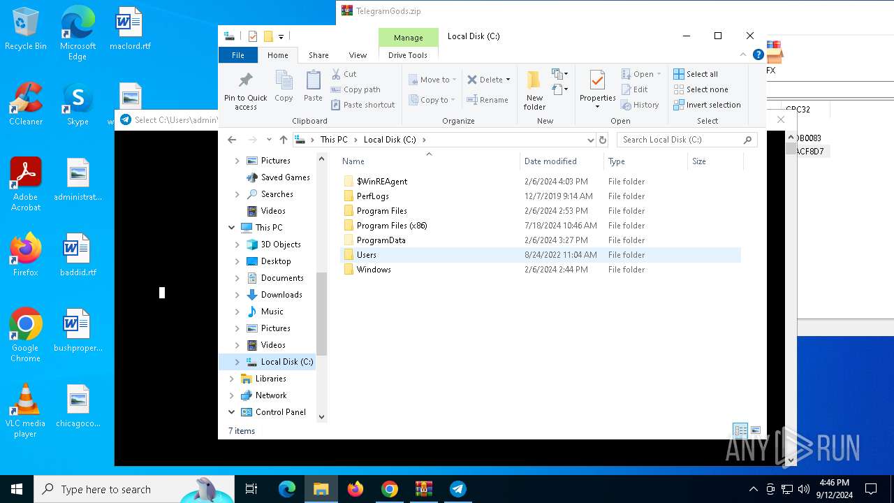Open recent locations dropdown arrow
The width and height of the screenshot is (894, 503).
[x=269, y=140]
